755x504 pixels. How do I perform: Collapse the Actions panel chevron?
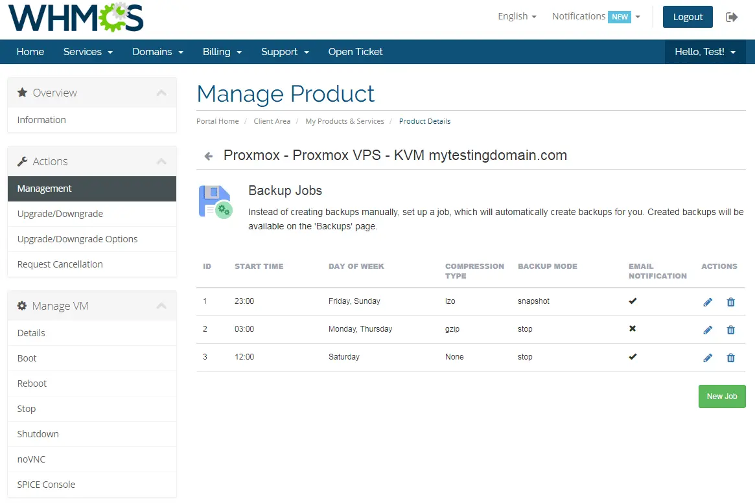point(161,161)
